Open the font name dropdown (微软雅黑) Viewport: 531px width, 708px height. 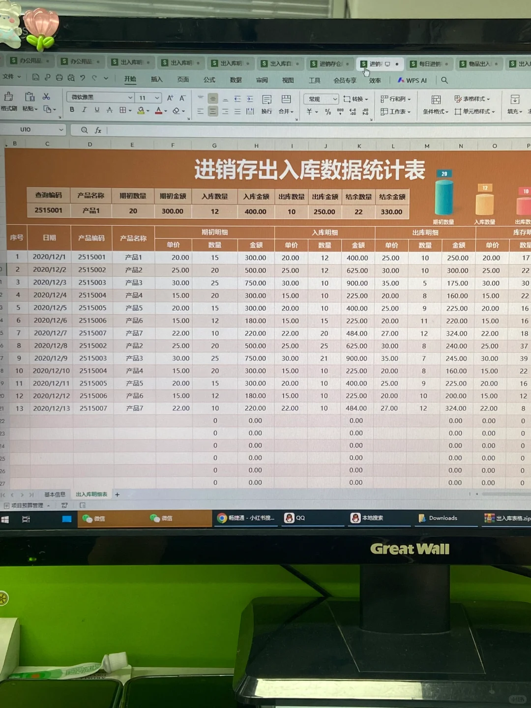pos(130,97)
